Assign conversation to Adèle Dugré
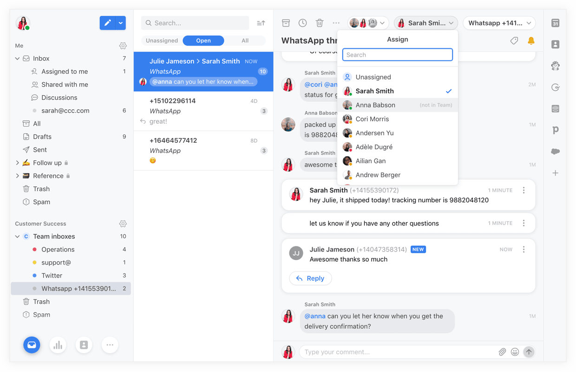Image resolution: width=576 pixels, height=372 pixels. 398,147
